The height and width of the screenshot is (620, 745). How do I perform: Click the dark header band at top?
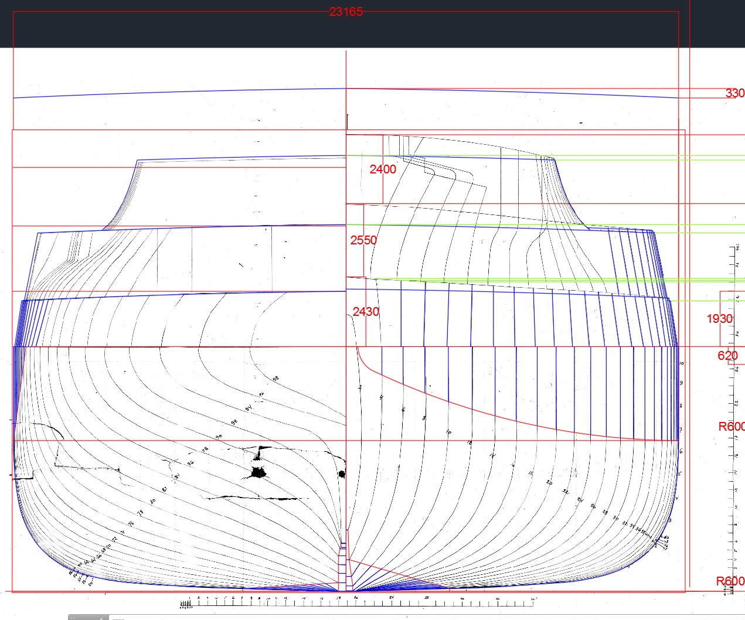[176, 29]
